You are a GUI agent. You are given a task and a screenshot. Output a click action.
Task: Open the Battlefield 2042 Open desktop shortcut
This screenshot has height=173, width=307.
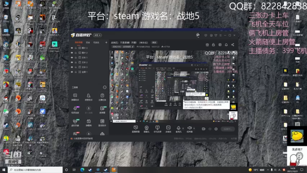coord(54,47)
